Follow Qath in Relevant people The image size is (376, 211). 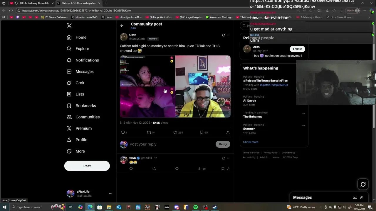[297, 49]
